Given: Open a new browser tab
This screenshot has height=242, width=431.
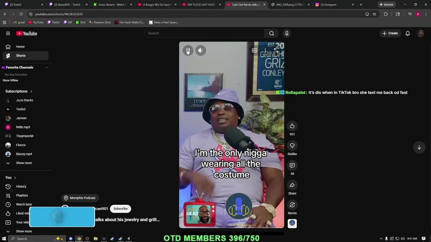Looking at the screenshot, I should (361, 5).
